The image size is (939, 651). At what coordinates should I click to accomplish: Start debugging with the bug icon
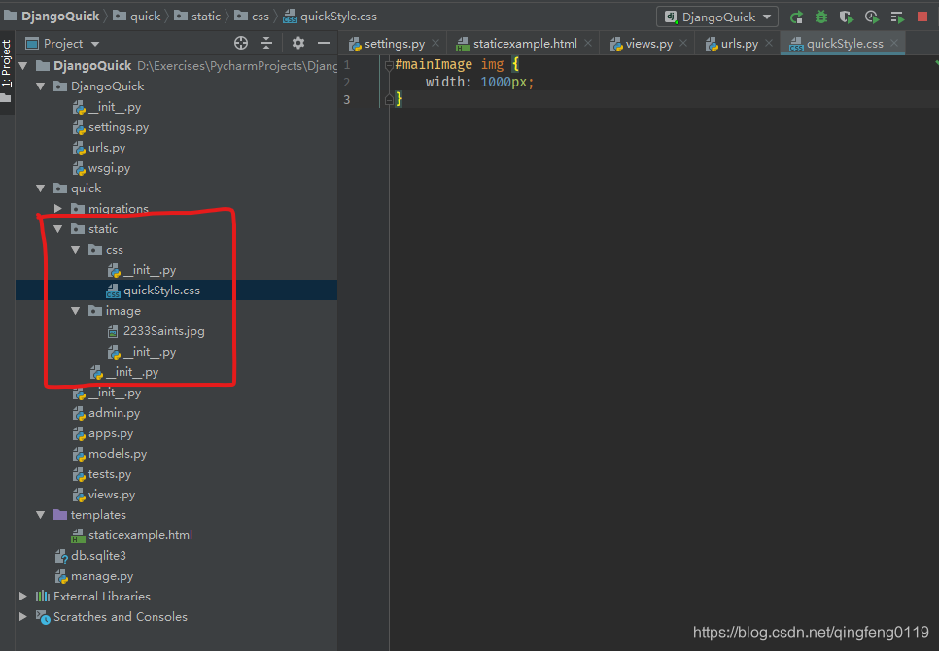(x=821, y=17)
